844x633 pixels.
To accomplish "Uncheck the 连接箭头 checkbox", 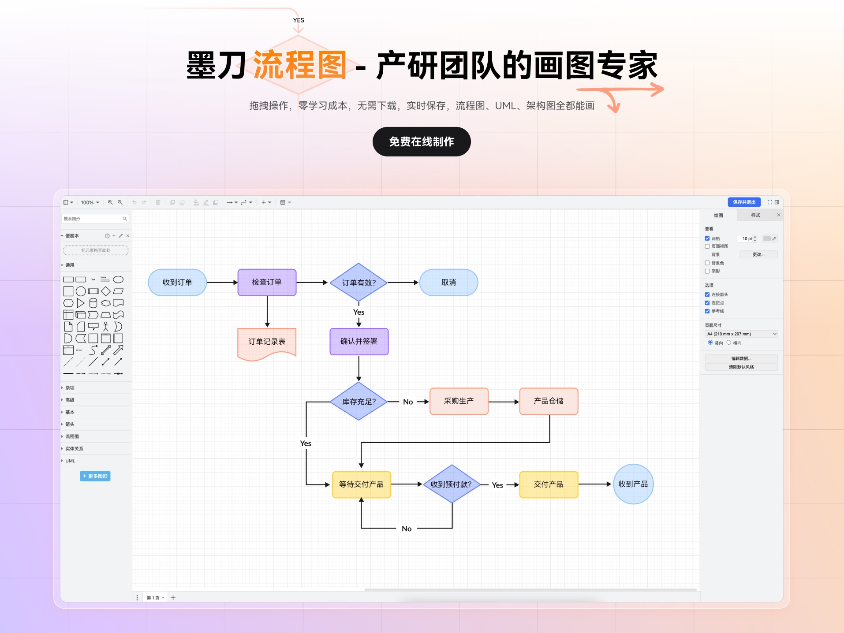I will tap(707, 294).
